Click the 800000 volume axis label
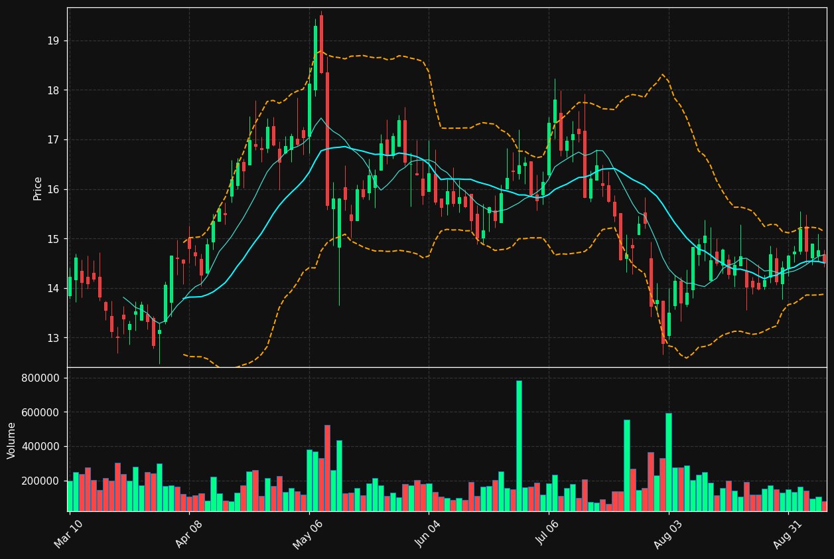Screen dimensions: 834x559 (x=41, y=378)
